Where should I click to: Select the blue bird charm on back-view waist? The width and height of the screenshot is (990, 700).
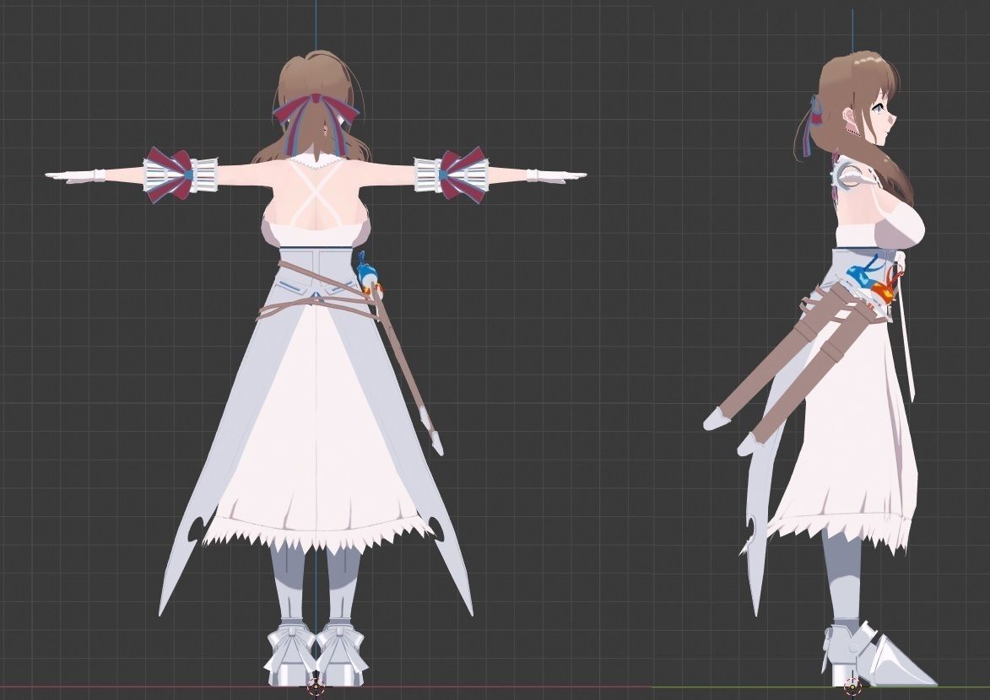[365, 270]
